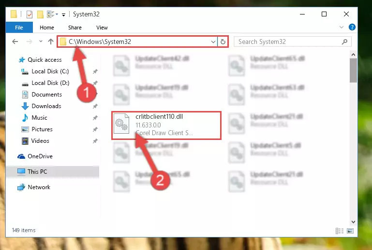Select OneDrive in navigation pane
Viewport: 372px width, 250px height.
[x=40, y=156]
